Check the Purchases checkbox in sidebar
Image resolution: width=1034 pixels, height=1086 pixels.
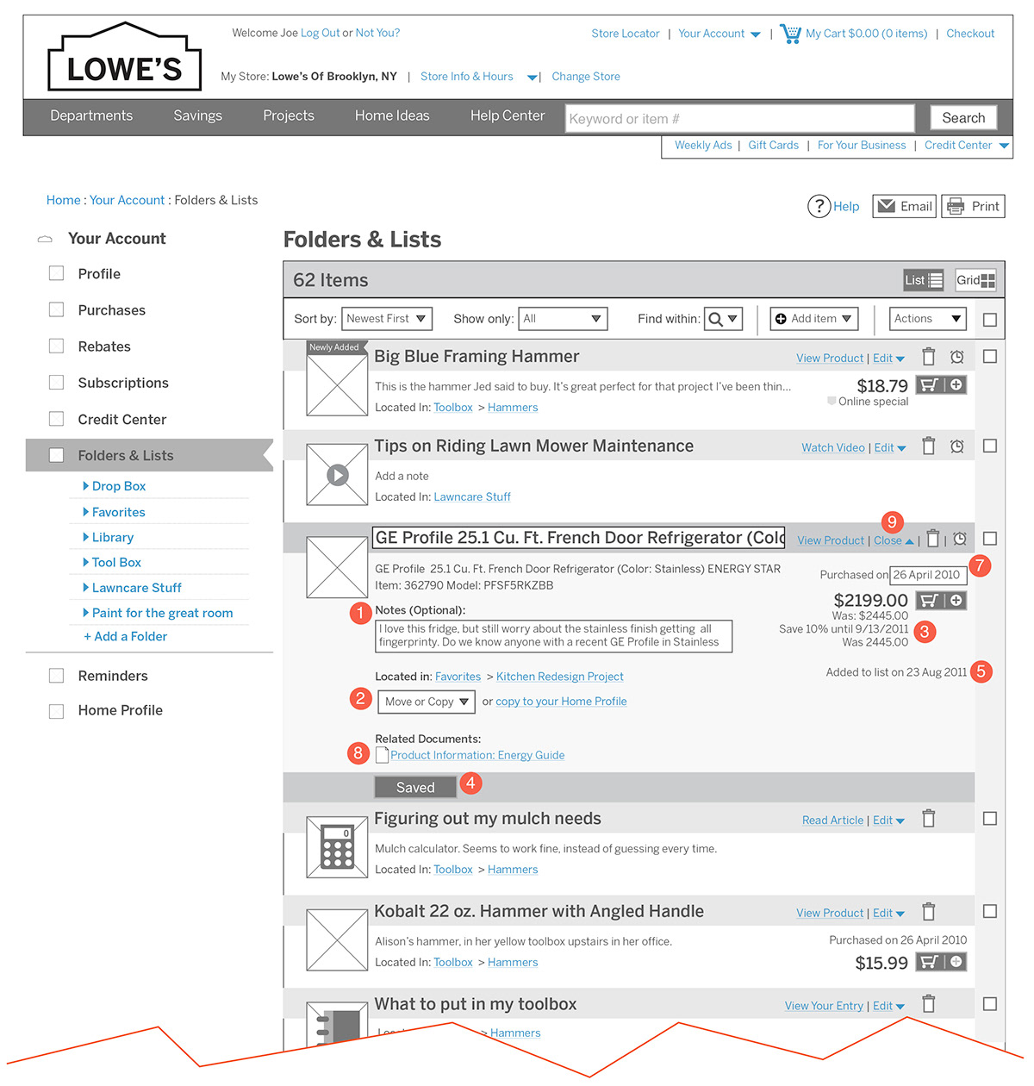pos(57,309)
